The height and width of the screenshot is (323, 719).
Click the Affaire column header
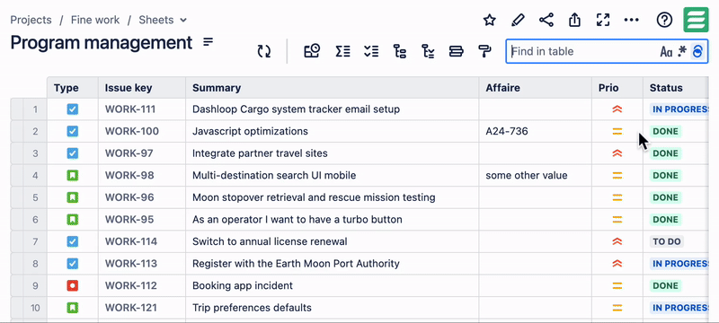pyautogui.click(x=535, y=88)
